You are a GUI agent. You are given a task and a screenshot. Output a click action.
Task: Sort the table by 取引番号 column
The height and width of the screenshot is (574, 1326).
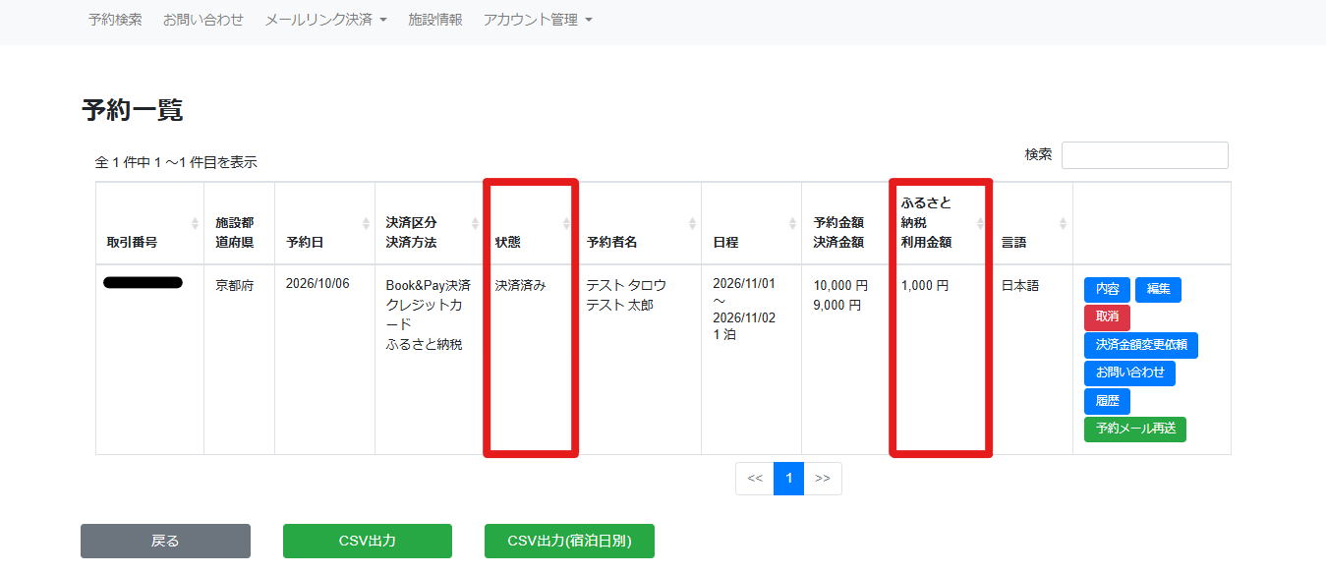pos(149,223)
